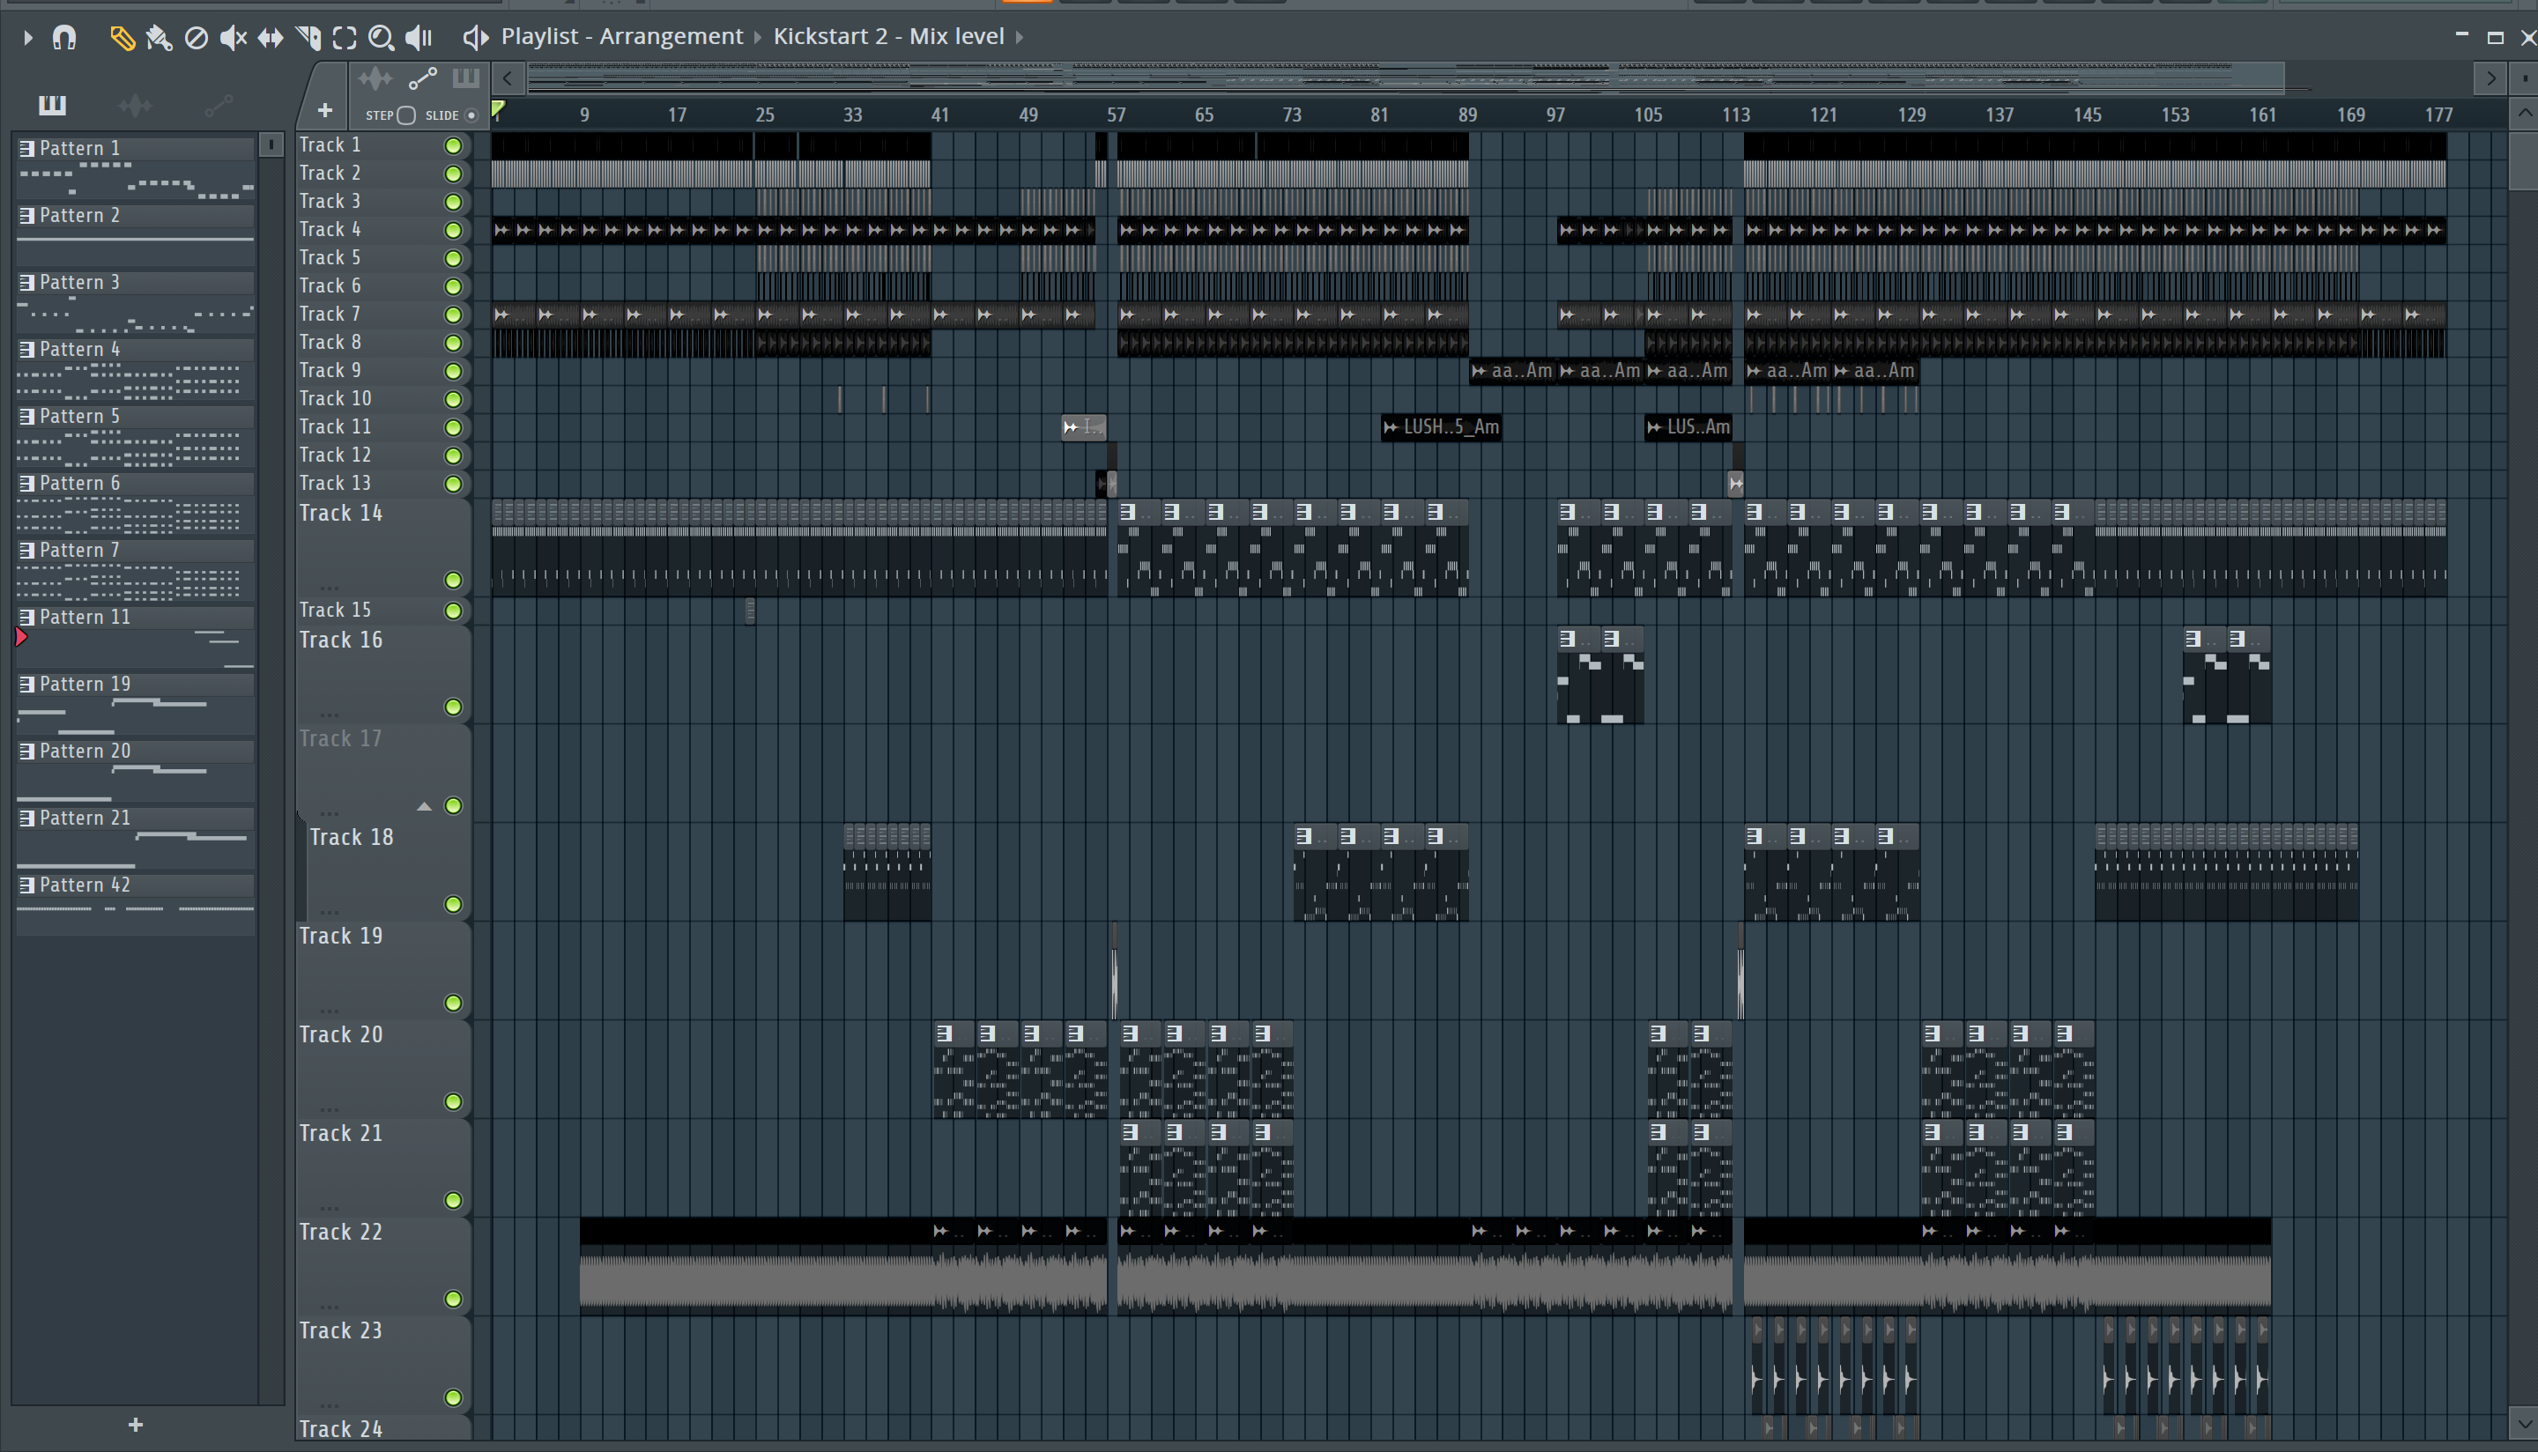The width and height of the screenshot is (2538, 1452).
Task: Mute Track 4 with its green light
Action: click(x=453, y=230)
